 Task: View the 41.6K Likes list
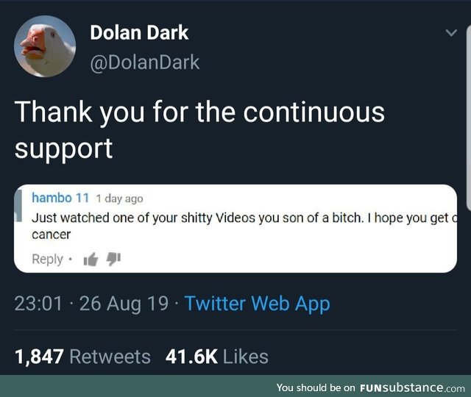click(x=217, y=357)
